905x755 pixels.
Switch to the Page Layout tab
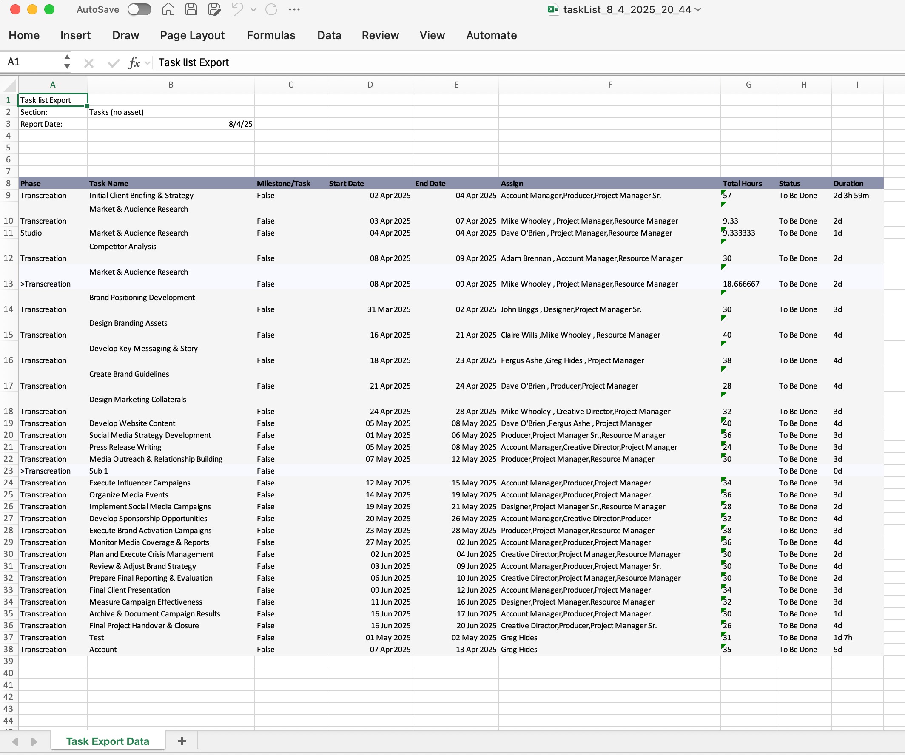pyautogui.click(x=192, y=35)
